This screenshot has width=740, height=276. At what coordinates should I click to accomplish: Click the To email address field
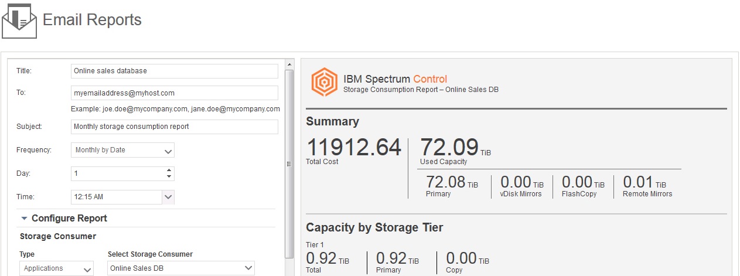click(x=174, y=93)
